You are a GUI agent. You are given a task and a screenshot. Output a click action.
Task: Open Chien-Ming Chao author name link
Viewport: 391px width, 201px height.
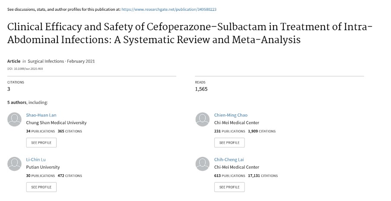[x=231, y=115]
